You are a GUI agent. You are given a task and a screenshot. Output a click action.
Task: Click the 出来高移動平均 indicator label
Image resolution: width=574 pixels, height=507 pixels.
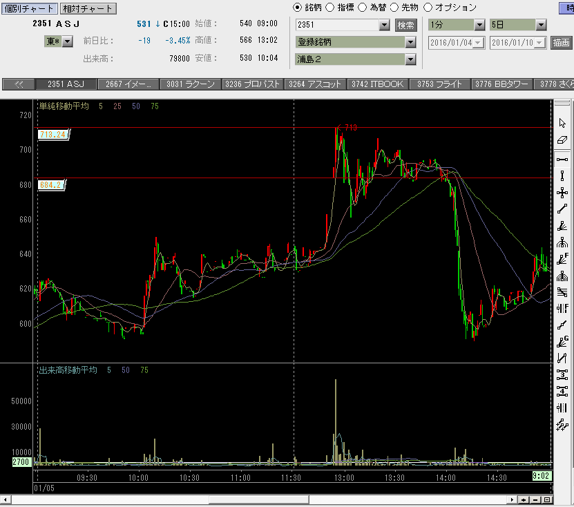point(68,370)
